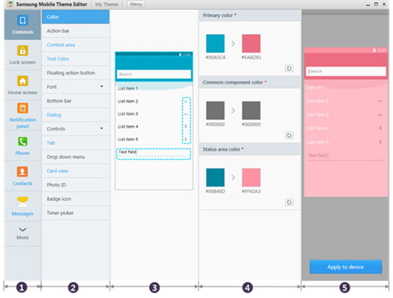Select the Contacts section icon

(22, 172)
